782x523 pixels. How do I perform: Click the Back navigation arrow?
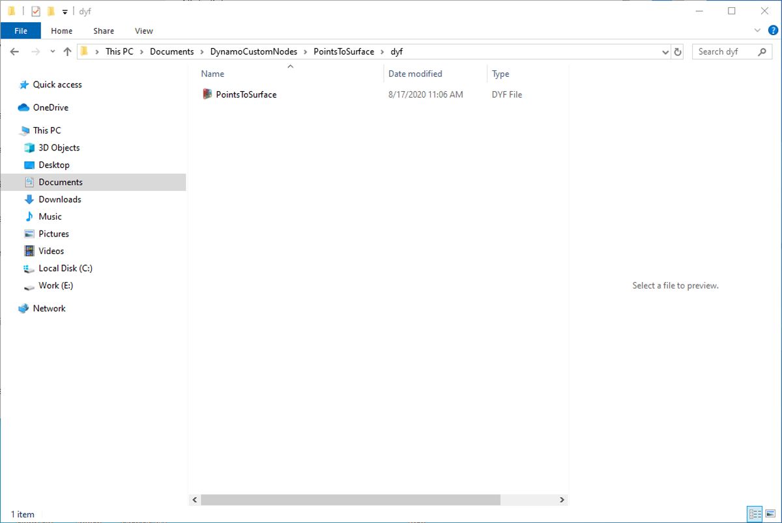[15, 52]
